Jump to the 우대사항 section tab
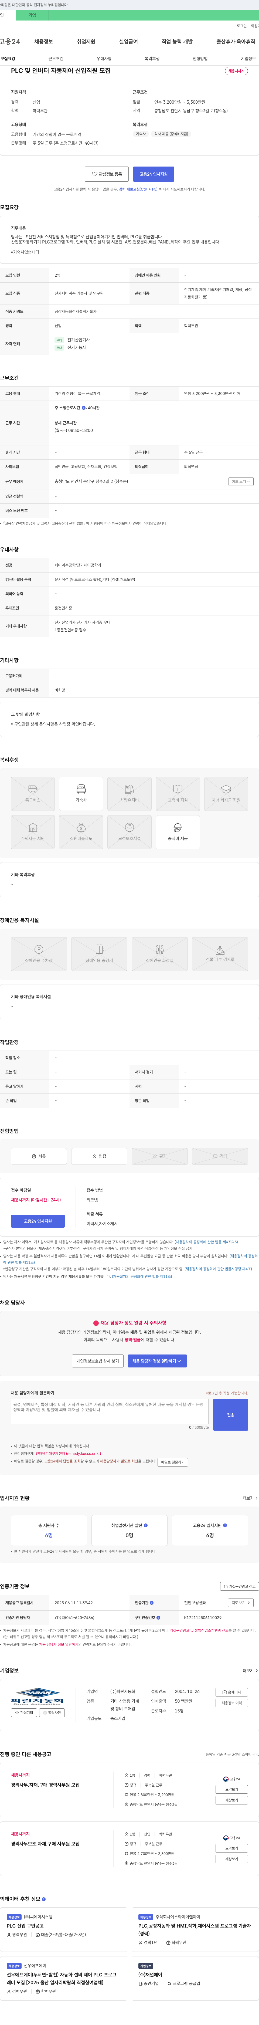Image resolution: width=259 pixels, height=2025 pixels. (x=104, y=59)
